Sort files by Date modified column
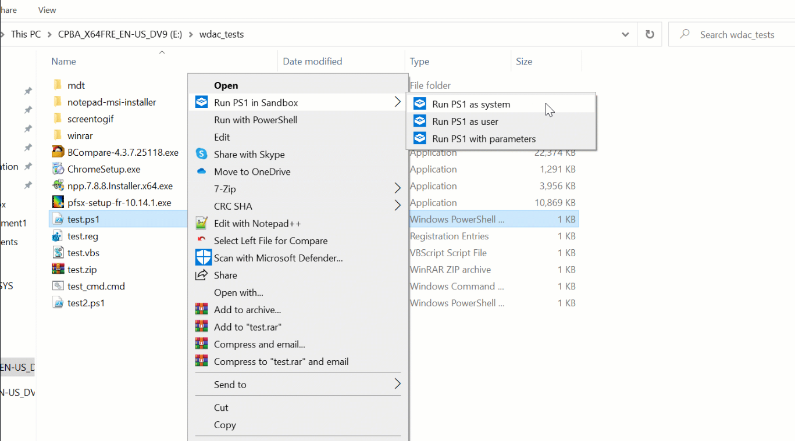 pos(312,61)
